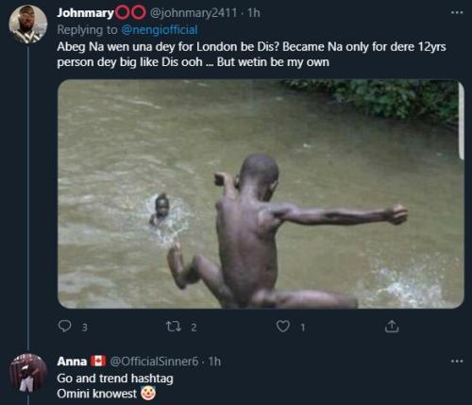Visit the @nengiofficial mention link
The height and width of the screenshot is (405, 472).
[x=160, y=30]
